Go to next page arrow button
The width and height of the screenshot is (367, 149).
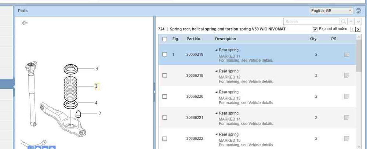(358, 29)
